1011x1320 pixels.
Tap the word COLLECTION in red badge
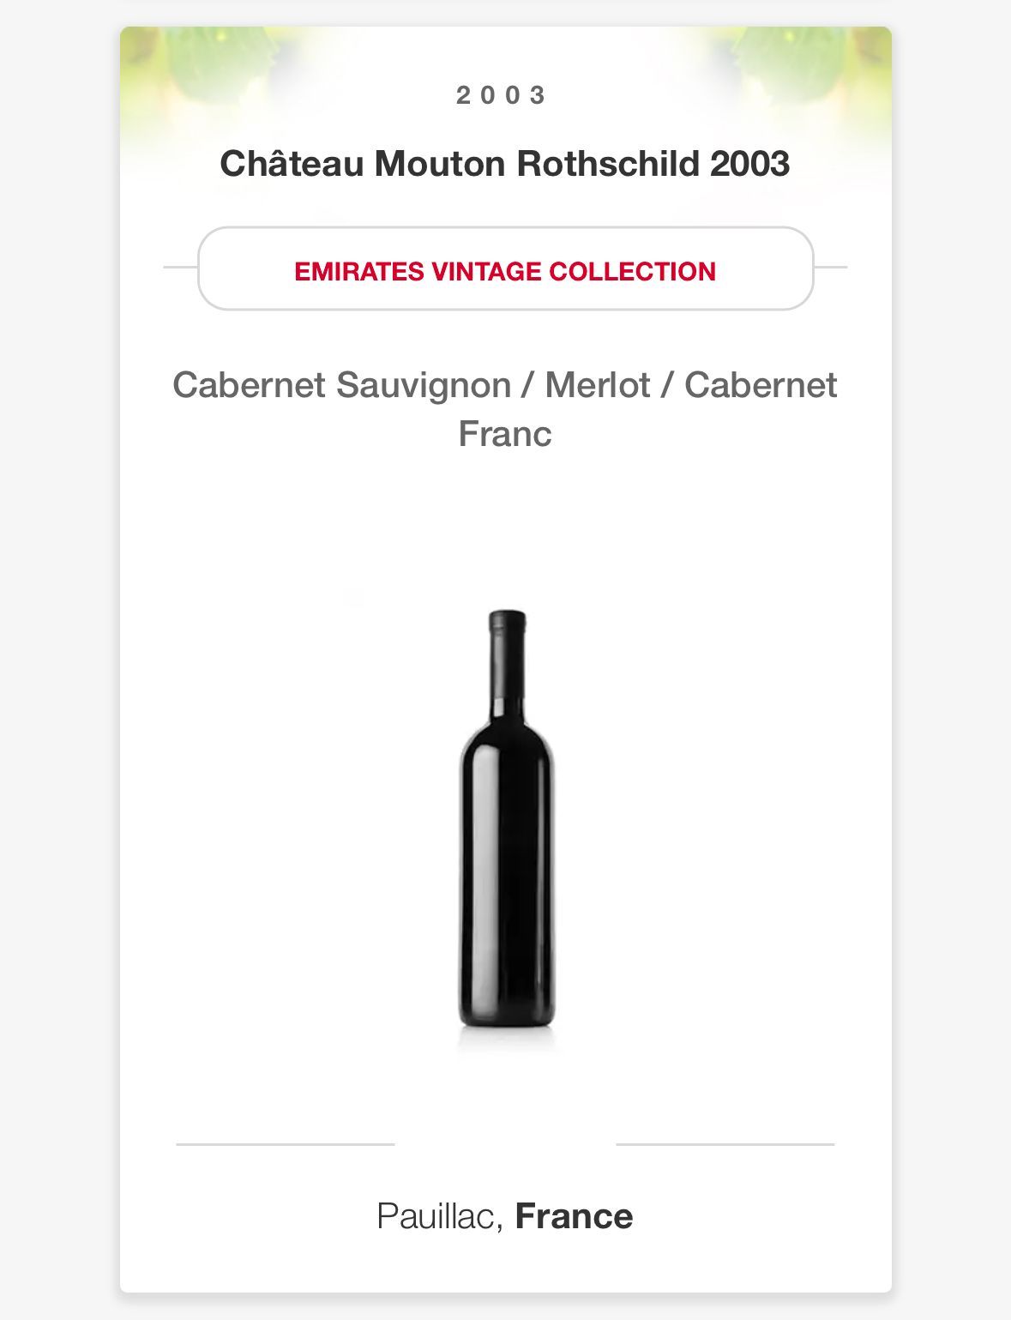point(633,272)
